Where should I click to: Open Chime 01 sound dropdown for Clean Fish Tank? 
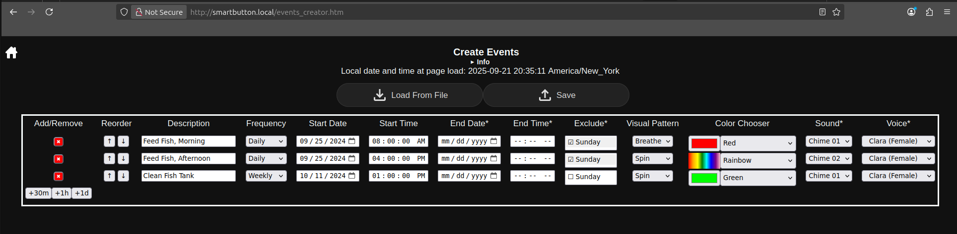tap(829, 176)
